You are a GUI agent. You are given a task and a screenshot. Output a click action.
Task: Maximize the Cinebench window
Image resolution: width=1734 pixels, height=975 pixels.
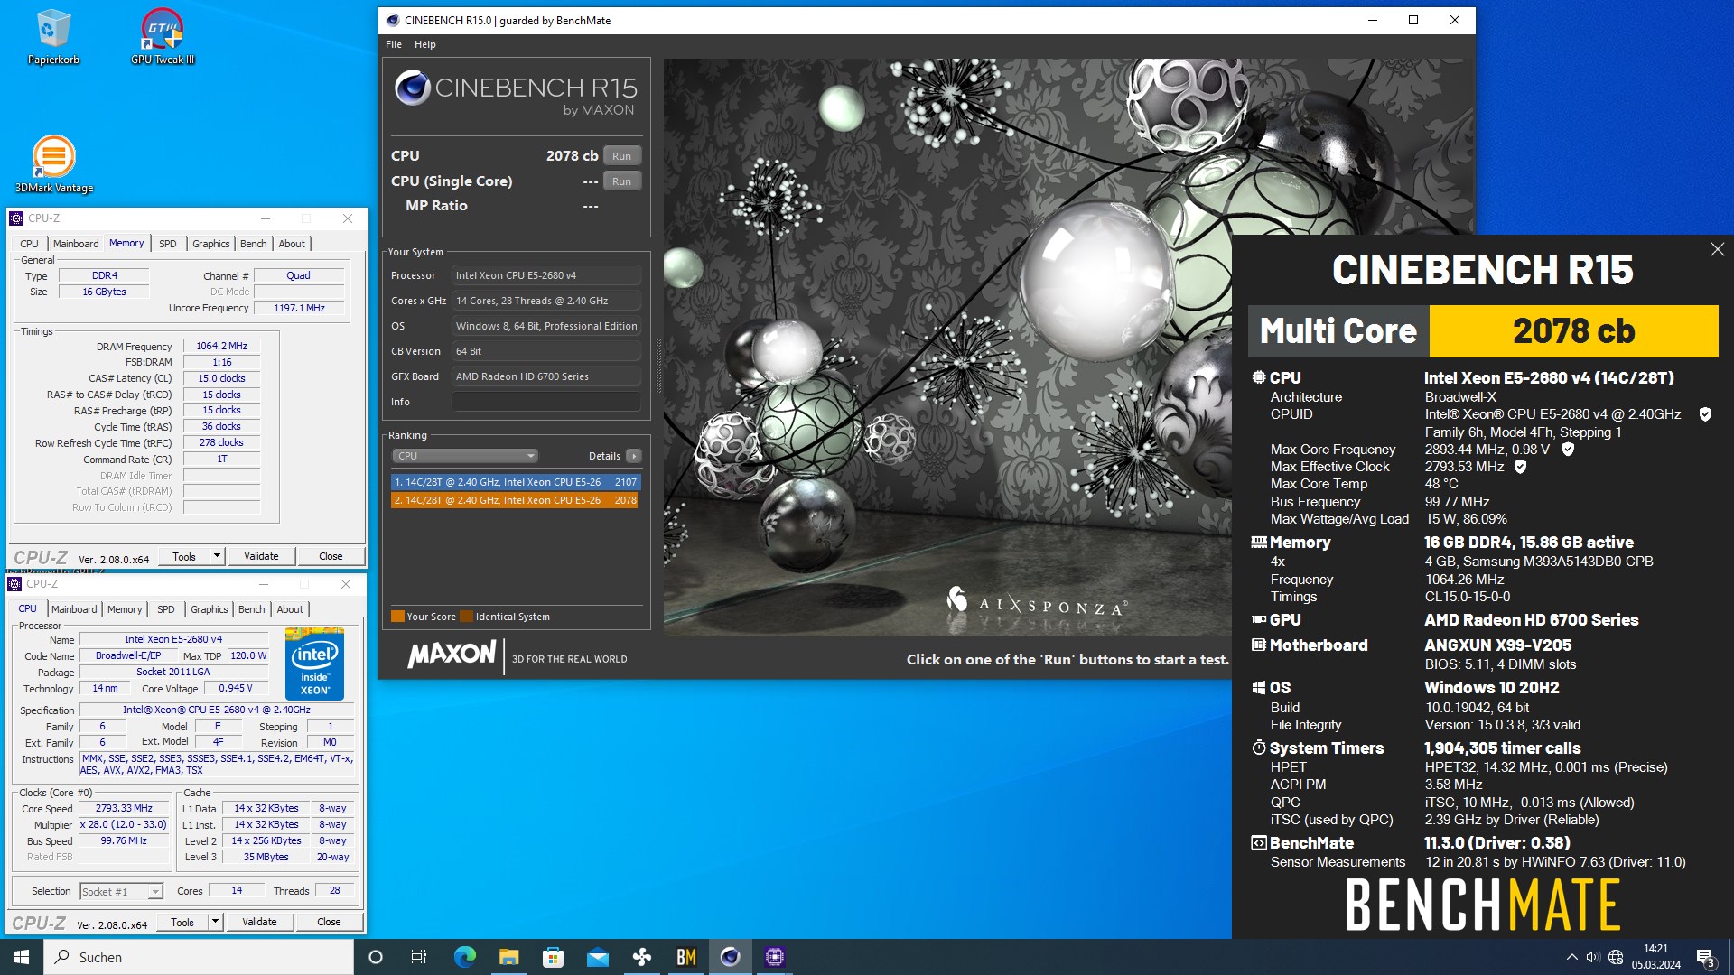[x=1413, y=21]
